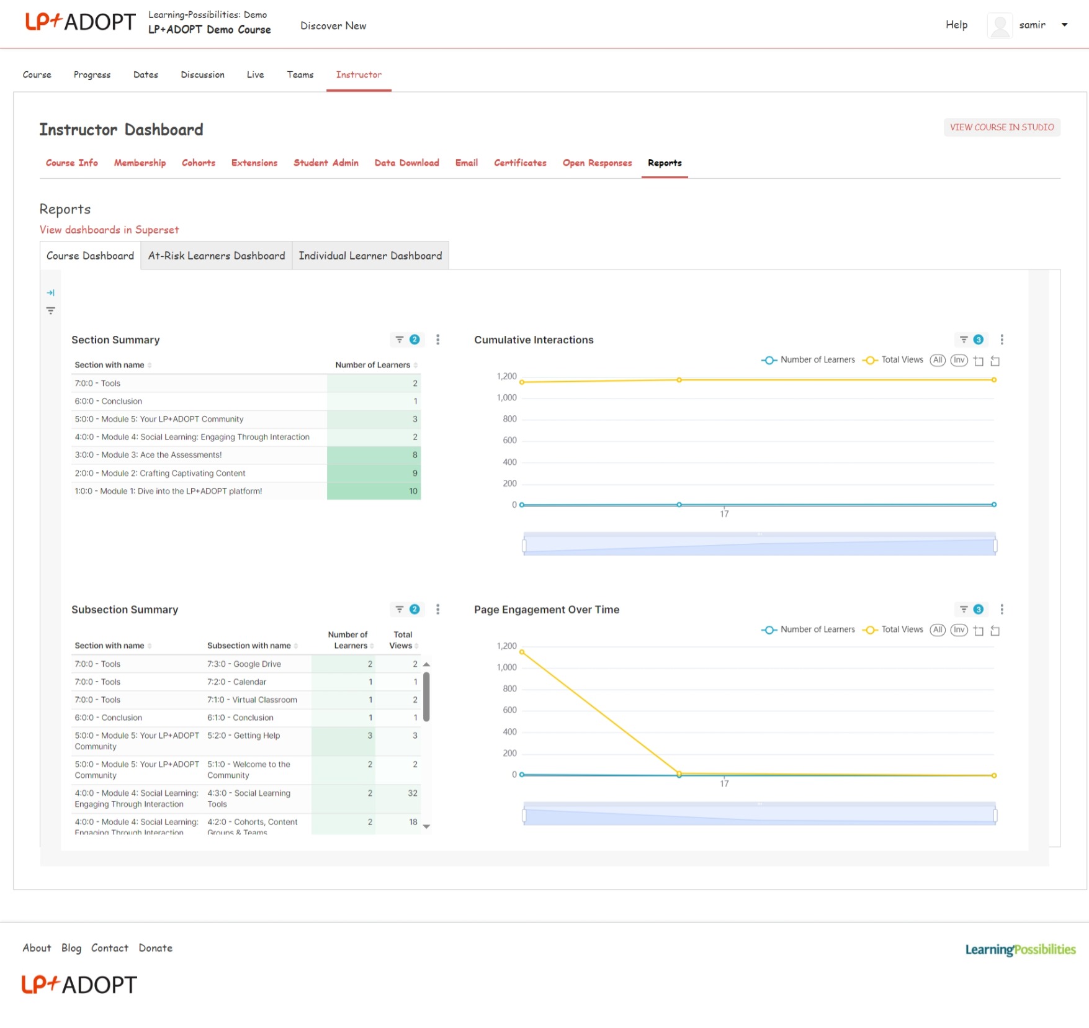Open the dashboard filter funnel icon
1089x1028 pixels.
pyautogui.click(x=50, y=310)
